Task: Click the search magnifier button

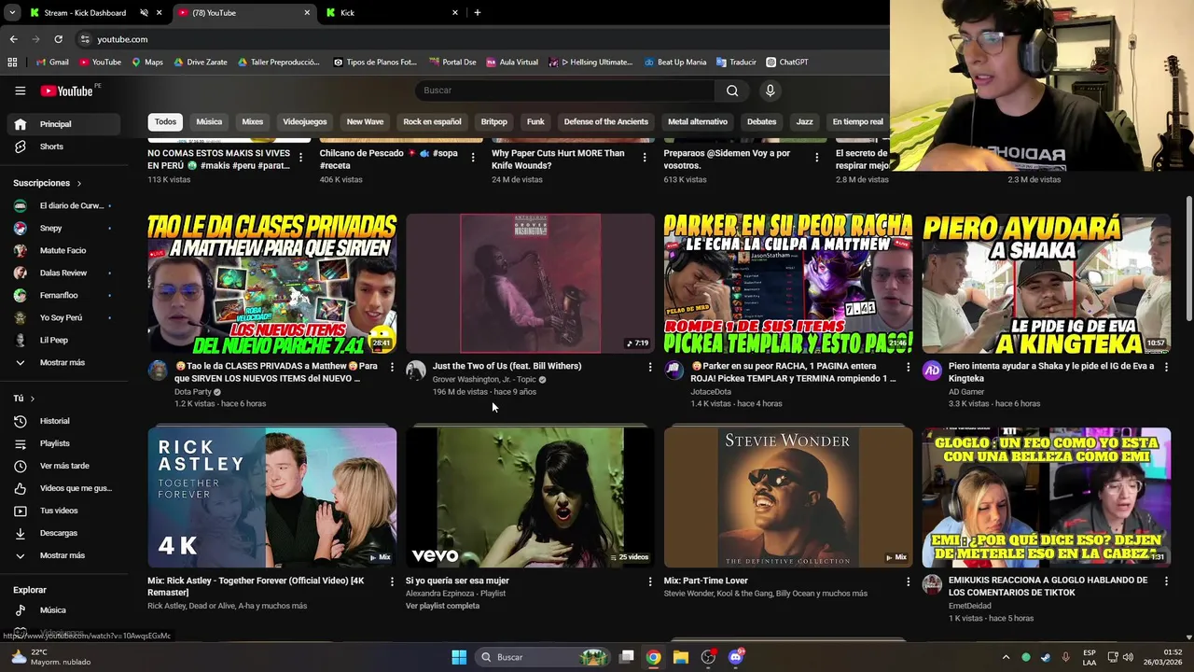Action: (732, 91)
